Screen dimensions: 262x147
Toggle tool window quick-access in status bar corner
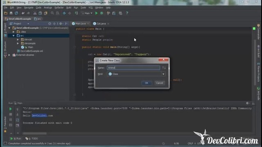tap(5, 143)
